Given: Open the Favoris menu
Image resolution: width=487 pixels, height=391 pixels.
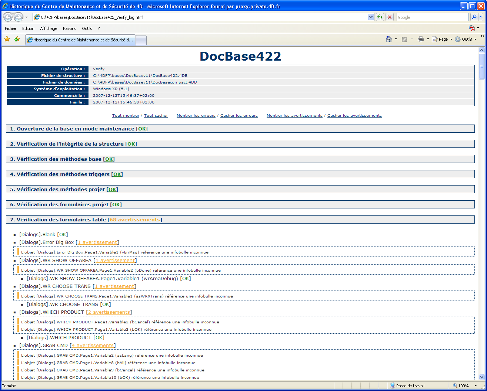Looking at the screenshot, I should [x=69, y=28].
